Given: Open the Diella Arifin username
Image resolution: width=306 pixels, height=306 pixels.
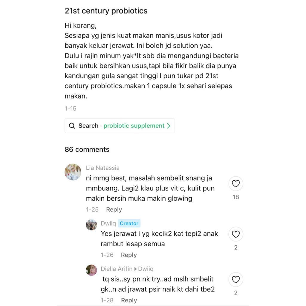Looking at the screenshot, I should [x=117, y=269].
